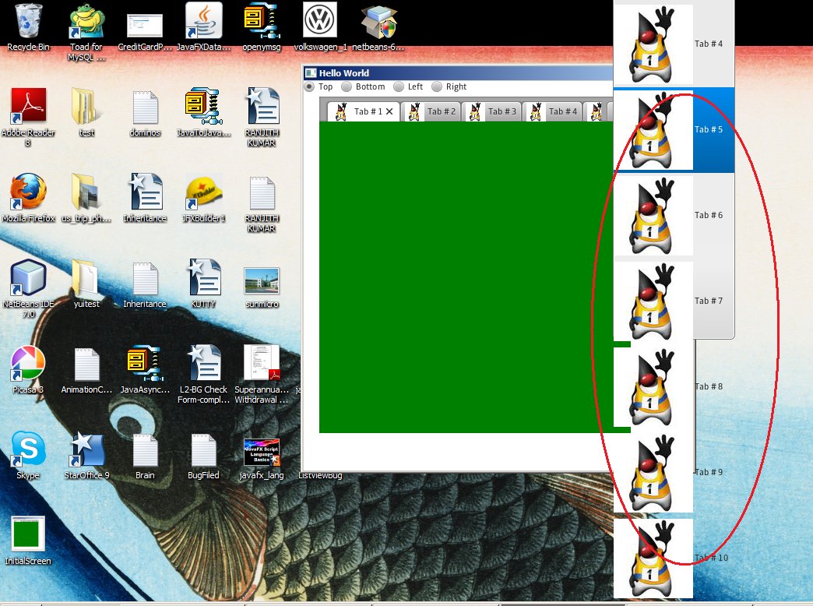This screenshot has width=813, height=606.
Task: Select the Top radio button
Action: click(309, 87)
